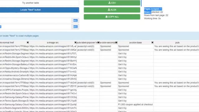Select the link-normal href column header
This screenshot has height=112, width=199.
[7, 43]
